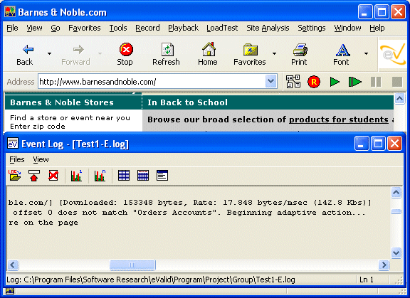Image resolution: width=410 pixels, height=298 pixels.
Task: Open log file icon in Event Log
Action: (x=15, y=175)
